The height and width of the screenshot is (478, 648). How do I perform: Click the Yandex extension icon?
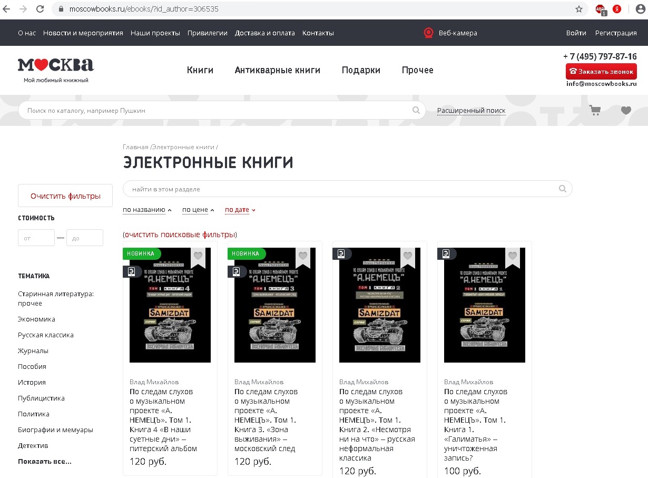pos(616,9)
